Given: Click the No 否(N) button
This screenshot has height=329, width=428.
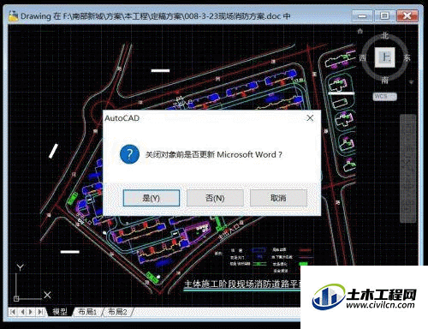Looking at the screenshot, I should pyautogui.click(x=215, y=198).
